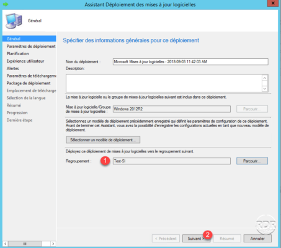Open Expérience utilisateur step
Viewport: 281px width, 248px height.
point(25,61)
